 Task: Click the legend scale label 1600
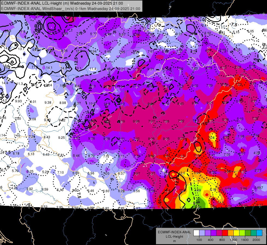click(x=245, y=240)
